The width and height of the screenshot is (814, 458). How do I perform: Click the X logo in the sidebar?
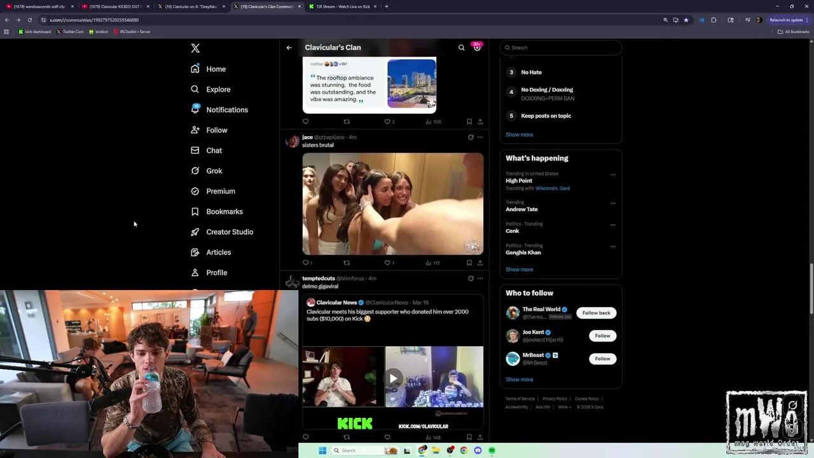(x=195, y=48)
